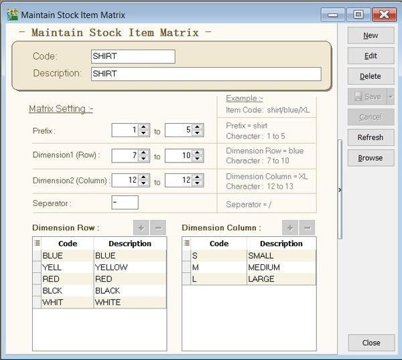Collapse side panel using splitter arrow
Image resolution: width=402 pixels, height=360 pixels.
click(340, 190)
